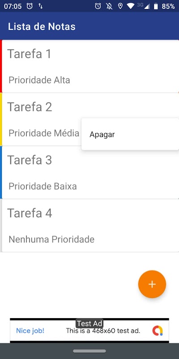Viewport: 179px width, 359px height.
Task: Click the Prioridade Baixa label
Action: pyautogui.click(x=43, y=186)
